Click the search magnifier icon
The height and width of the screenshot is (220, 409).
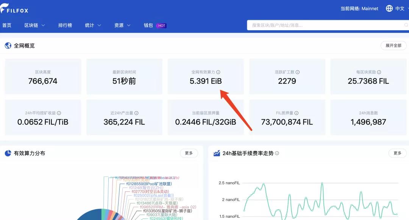click(x=405, y=25)
